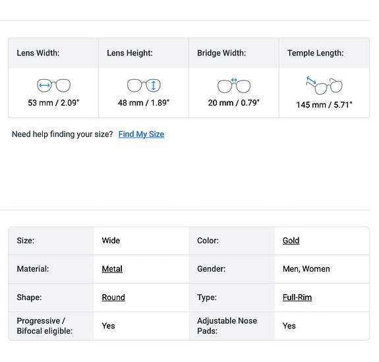
Task: Select the Bridge Width header cell
Action: pos(234,53)
